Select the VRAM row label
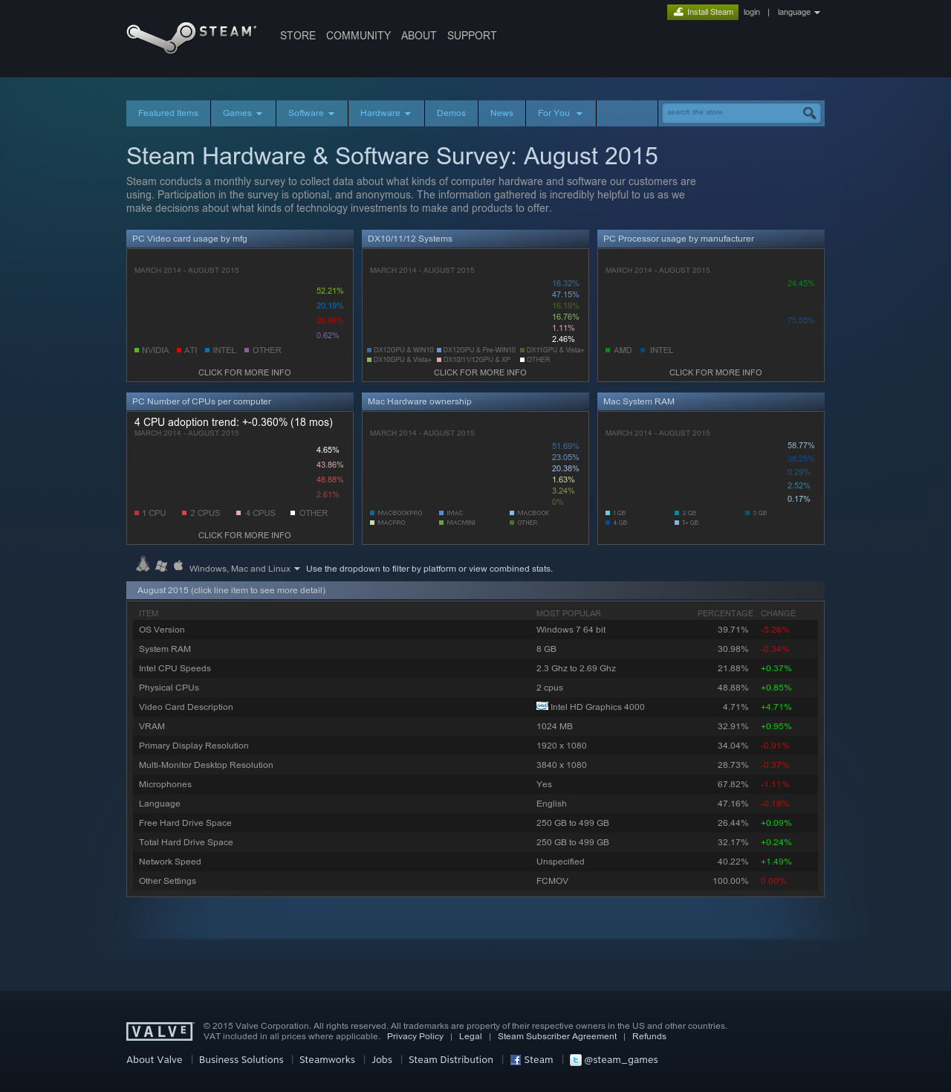Screen dimensions: 951x1092 point(152,726)
